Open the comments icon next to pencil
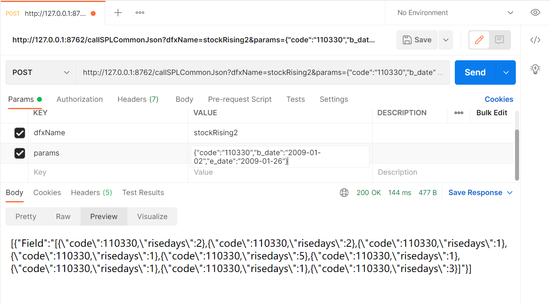 pyautogui.click(x=500, y=40)
